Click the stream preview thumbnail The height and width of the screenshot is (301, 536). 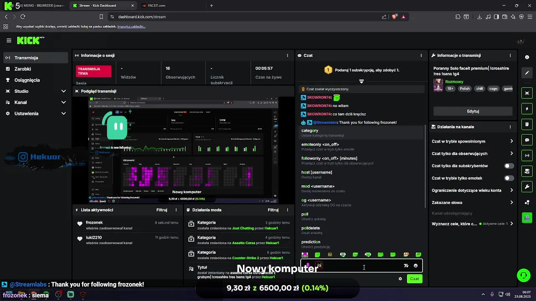183,149
